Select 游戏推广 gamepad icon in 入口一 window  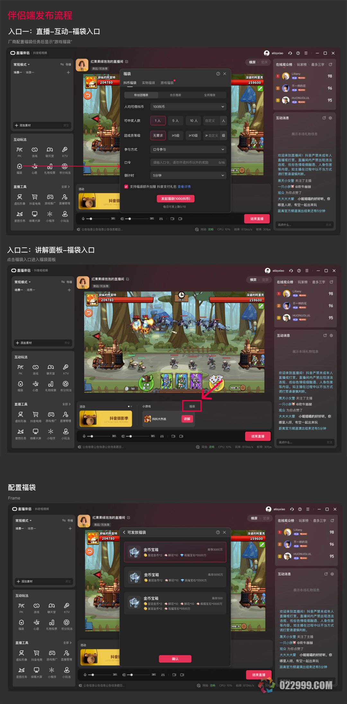(x=50, y=197)
